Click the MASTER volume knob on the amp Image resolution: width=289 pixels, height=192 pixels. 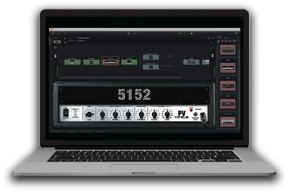[x=154, y=114]
